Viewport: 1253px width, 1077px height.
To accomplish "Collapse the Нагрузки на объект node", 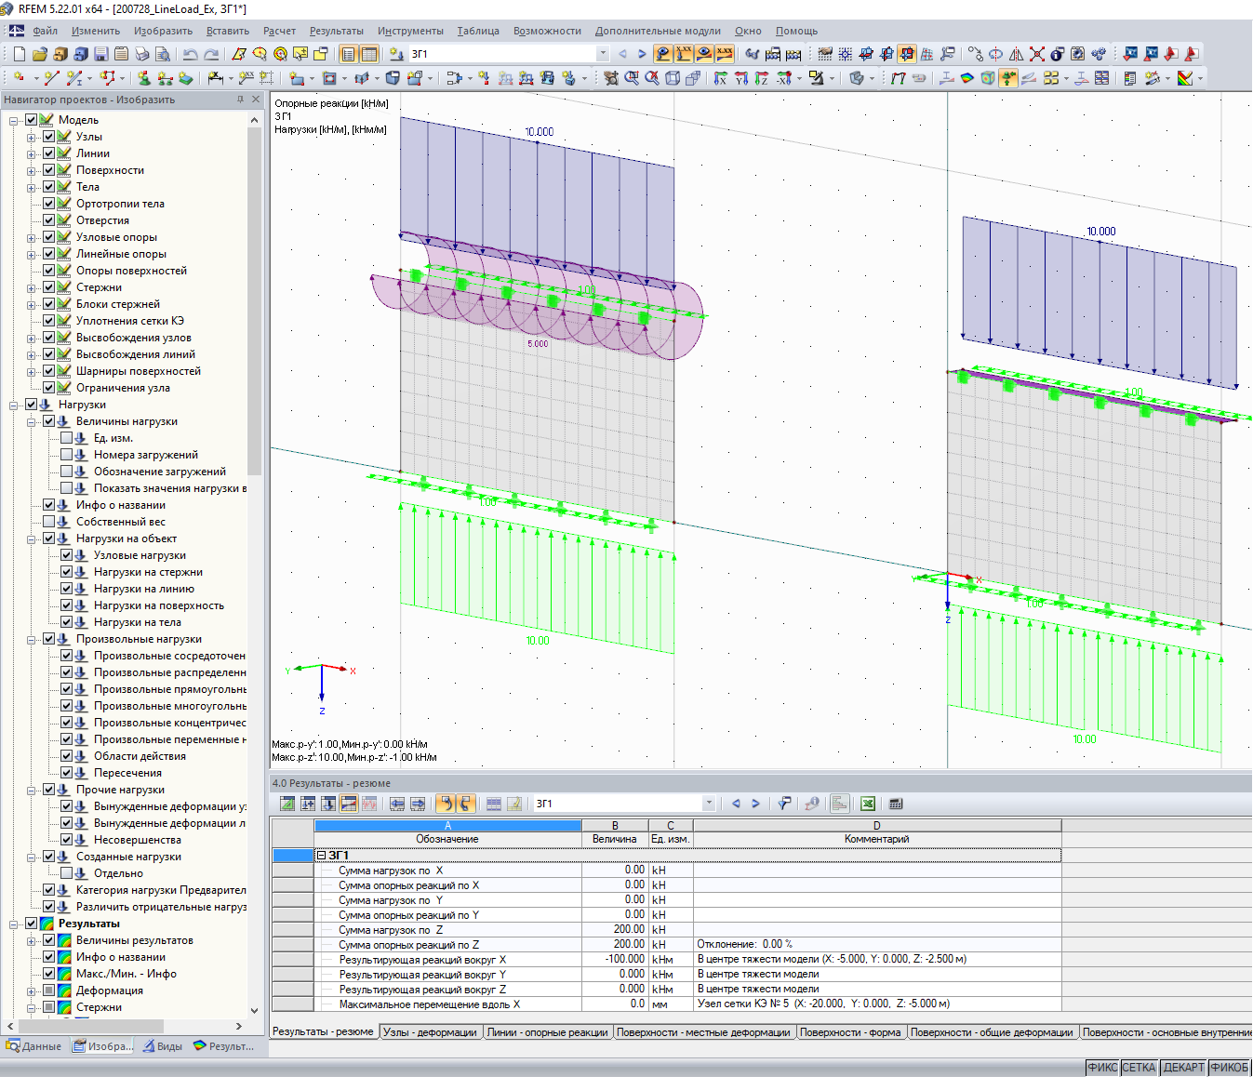I will 32,538.
